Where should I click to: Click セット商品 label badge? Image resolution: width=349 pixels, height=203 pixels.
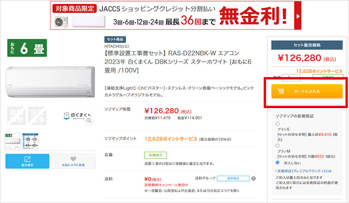click(x=115, y=40)
